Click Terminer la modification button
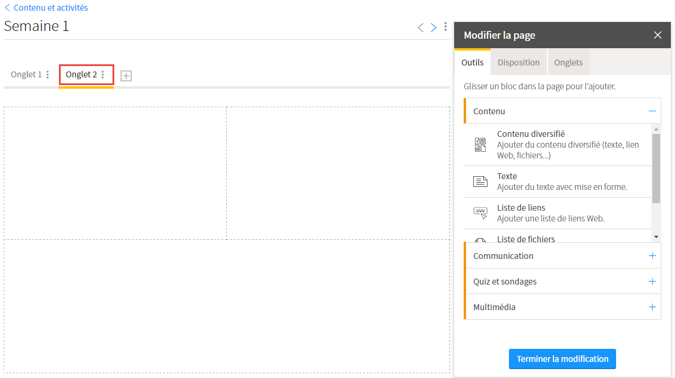The height and width of the screenshot is (378, 675). tap(562, 359)
